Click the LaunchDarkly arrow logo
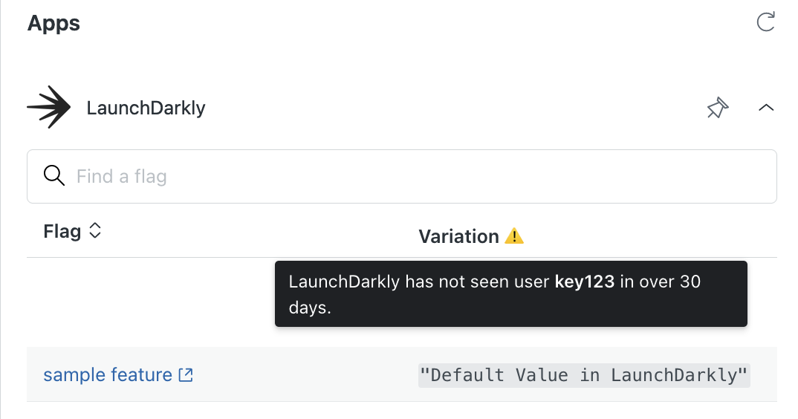Screen dimensions: 798x419 [49, 107]
